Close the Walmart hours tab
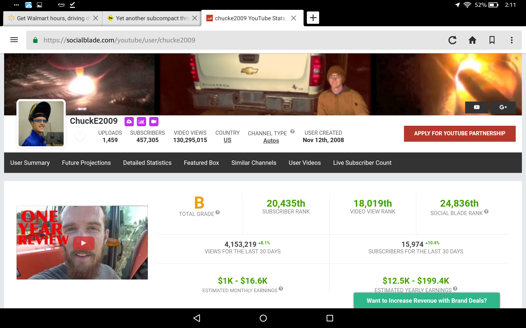 click(96, 18)
